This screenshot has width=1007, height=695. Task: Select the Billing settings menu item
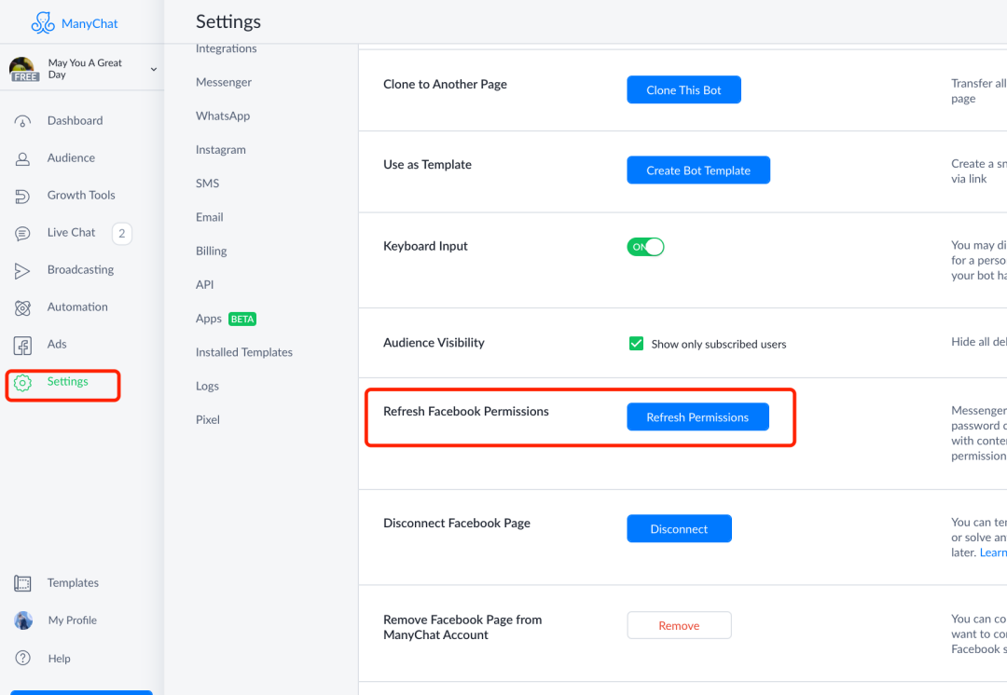coord(212,251)
